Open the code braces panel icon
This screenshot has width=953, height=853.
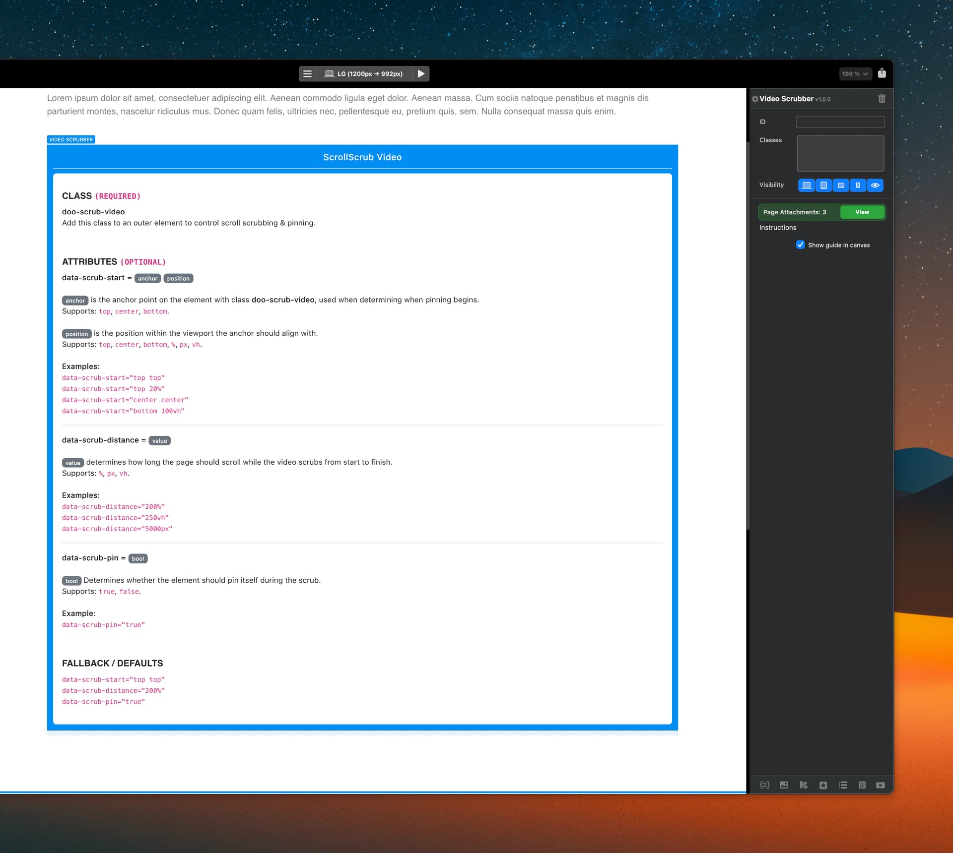coord(764,785)
